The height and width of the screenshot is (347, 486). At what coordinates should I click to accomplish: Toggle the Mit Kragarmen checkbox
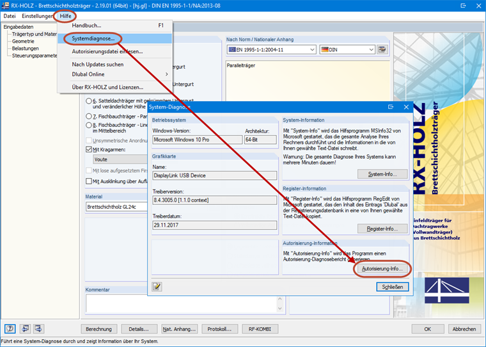pos(89,150)
